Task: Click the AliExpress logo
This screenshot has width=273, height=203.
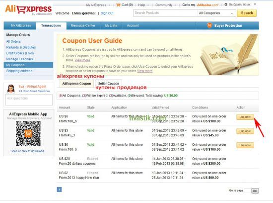Action: pyautogui.click(x=28, y=10)
